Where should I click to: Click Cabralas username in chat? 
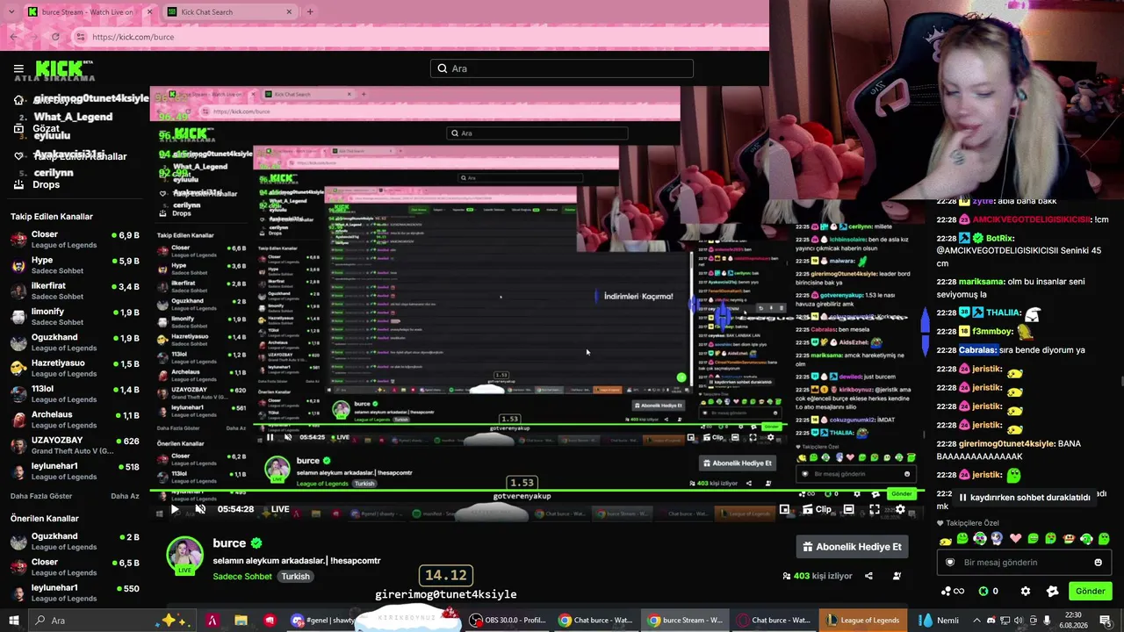click(978, 350)
